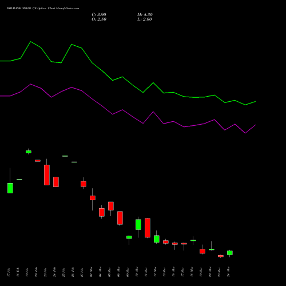This screenshot has width=286, height=286.
Task: Select the close value C: 3.90
Action: (x=99, y=15)
